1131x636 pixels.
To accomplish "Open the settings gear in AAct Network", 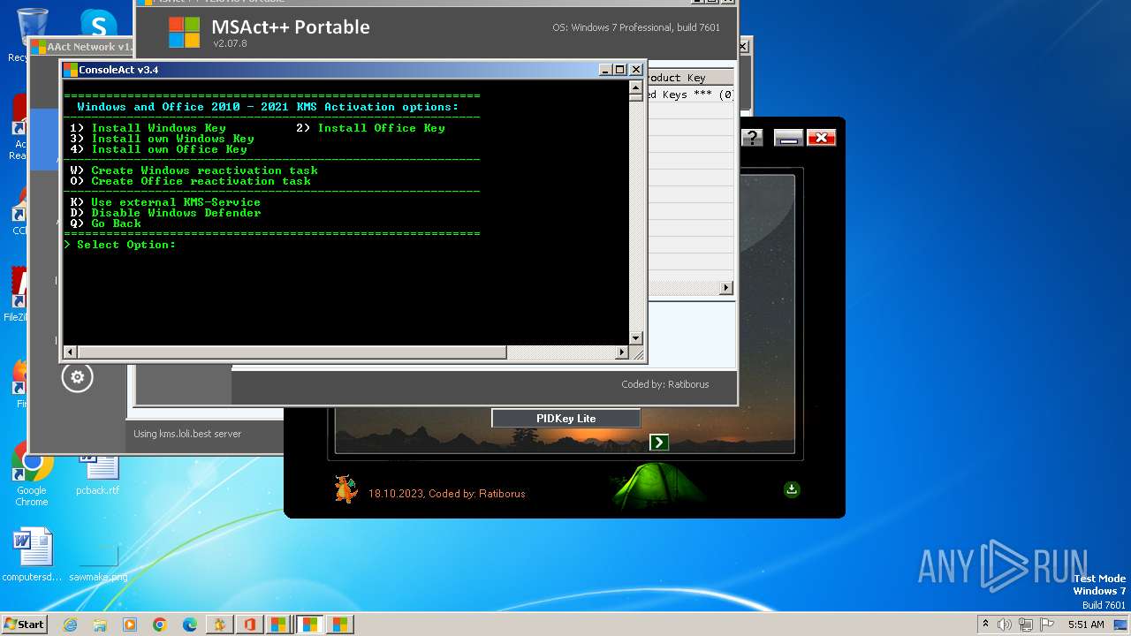I will tap(77, 377).
